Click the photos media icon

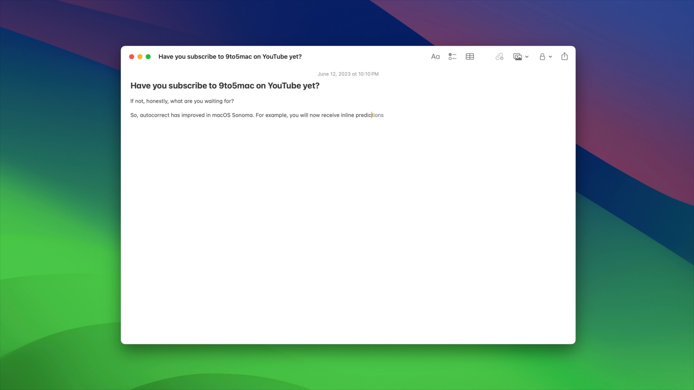[517, 57]
